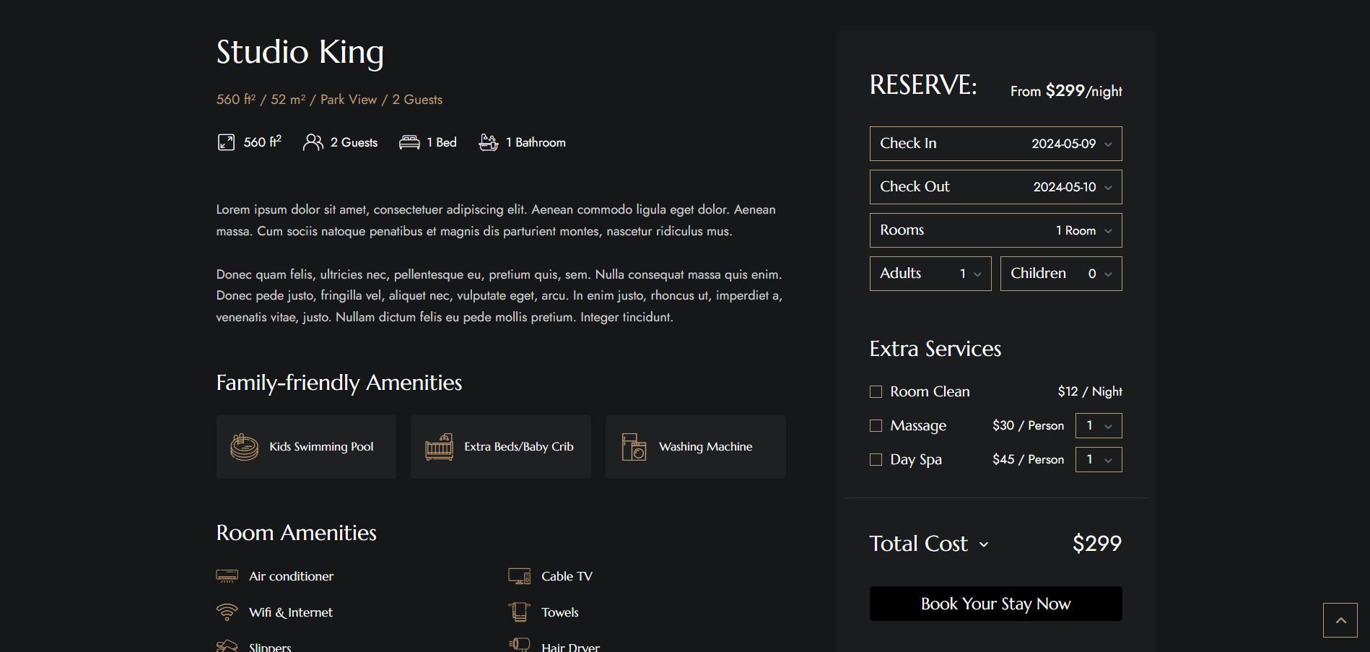Open the Children count dropdown
Viewport: 1370px width, 652px height.
click(x=1060, y=274)
